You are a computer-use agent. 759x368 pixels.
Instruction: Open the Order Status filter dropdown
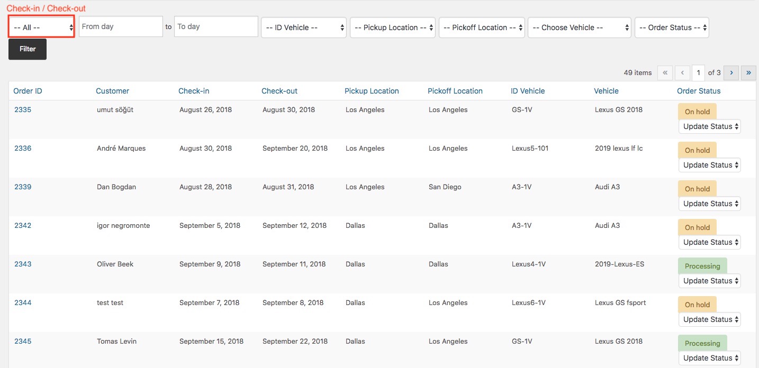click(672, 27)
